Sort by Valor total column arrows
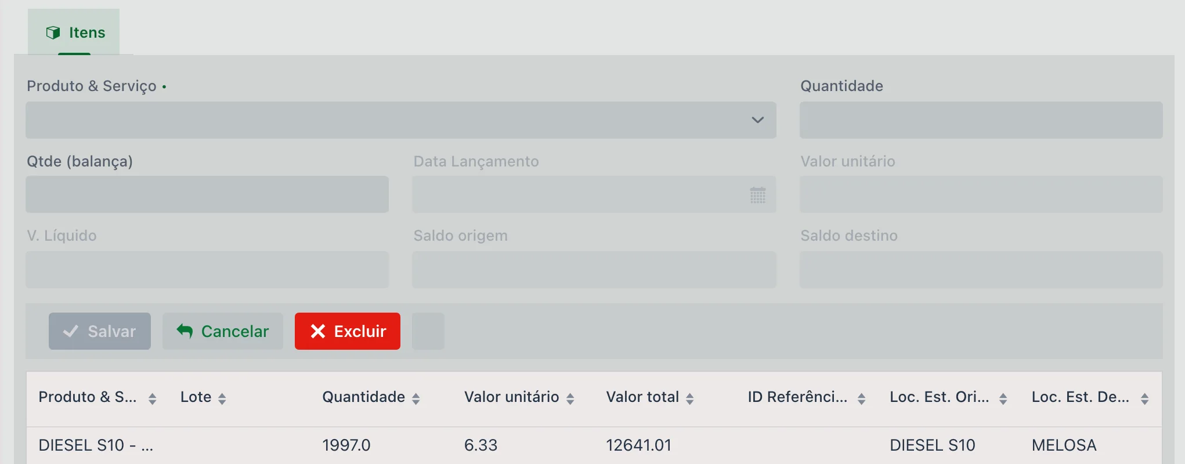This screenshot has width=1185, height=464. click(x=689, y=398)
